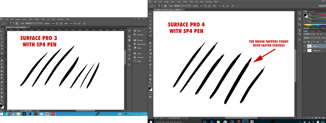
Task: Click Windows Start button on Surface Pro 4 taskbar
Action: [x=151, y=121]
